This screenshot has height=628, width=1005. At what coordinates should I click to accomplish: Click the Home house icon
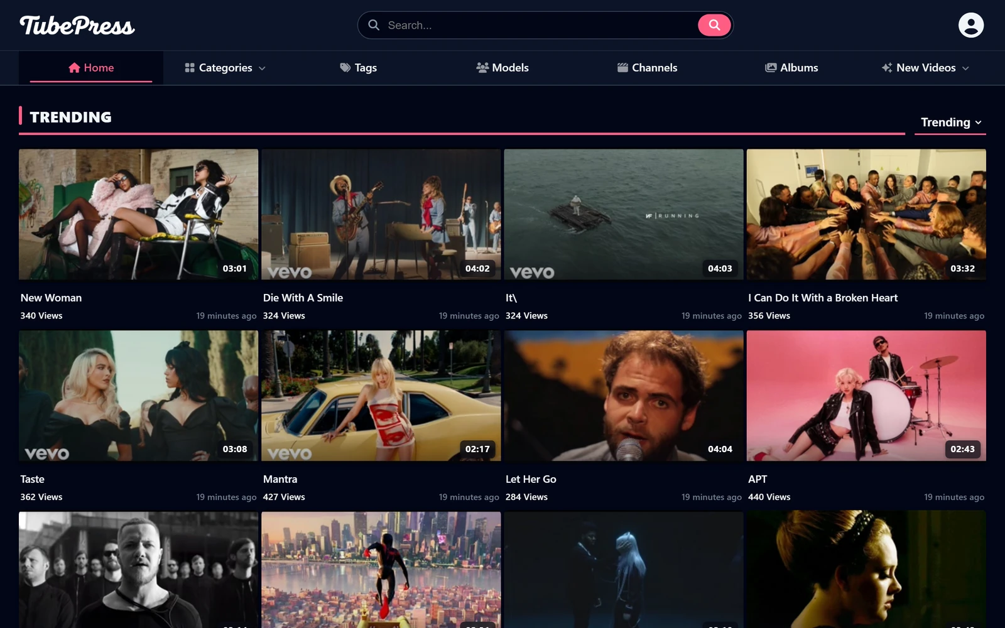74,68
